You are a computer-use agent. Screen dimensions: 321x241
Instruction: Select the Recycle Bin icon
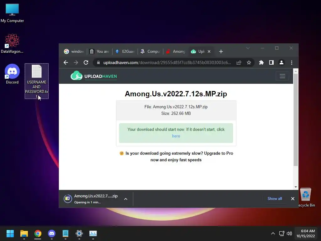pyautogui.click(x=306, y=197)
